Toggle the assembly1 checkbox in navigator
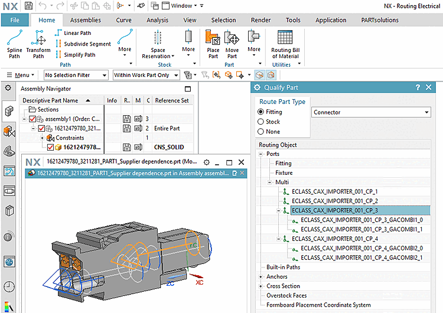Screen dimensions: 443x313 [32, 119]
